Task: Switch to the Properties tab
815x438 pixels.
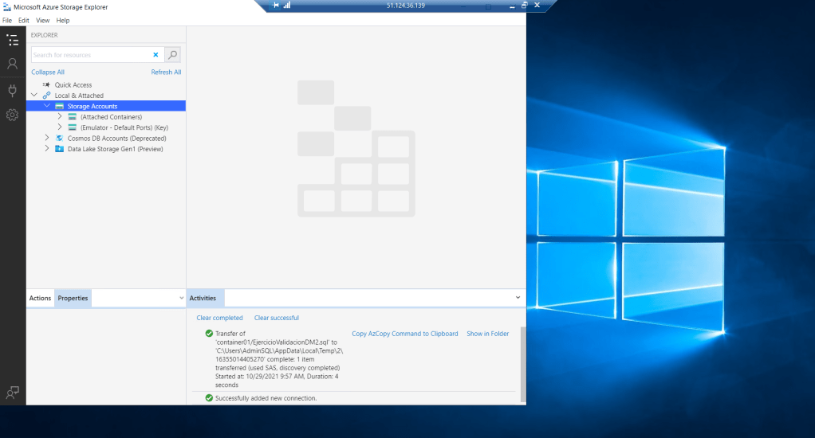Action: click(x=73, y=298)
